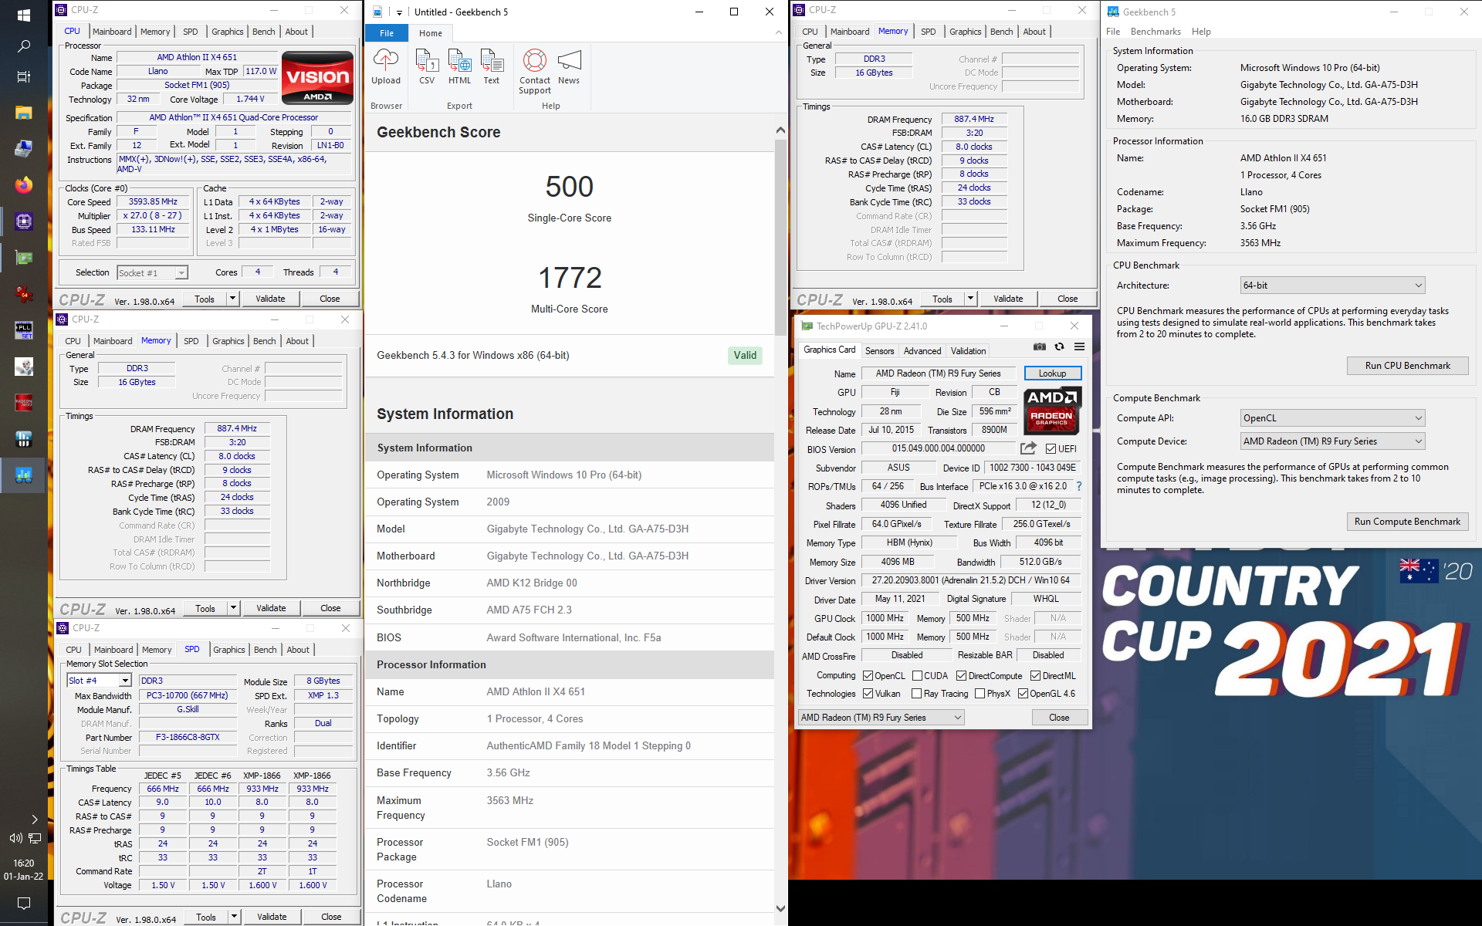Screen dimensions: 1482x926
Task: Open the Compute Device dropdown
Action: (1332, 441)
